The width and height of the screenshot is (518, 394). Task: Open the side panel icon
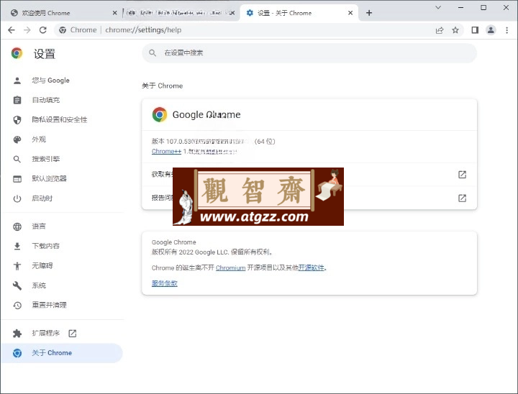[x=475, y=30]
